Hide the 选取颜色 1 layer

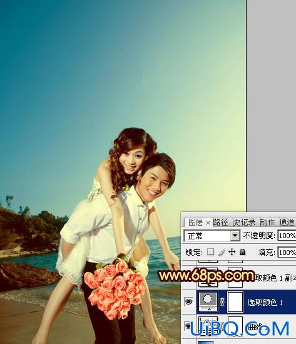pyautogui.click(x=188, y=301)
